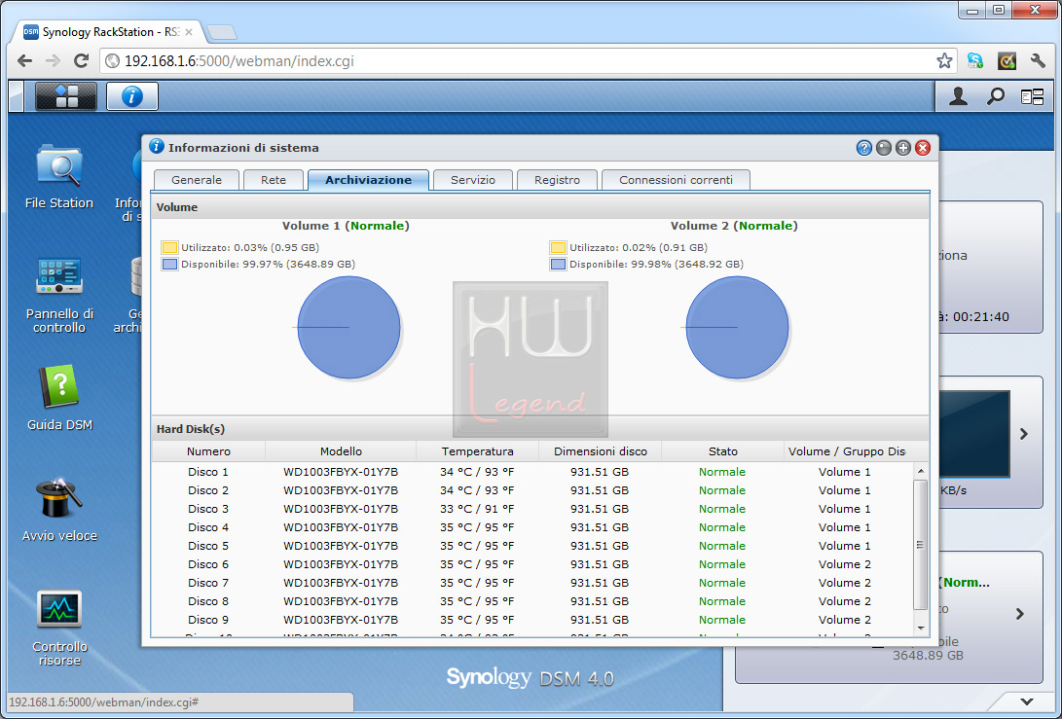This screenshot has height=719, width=1062.
Task: Close the Informazioni di sistema window
Action: click(x=923, y=148)
